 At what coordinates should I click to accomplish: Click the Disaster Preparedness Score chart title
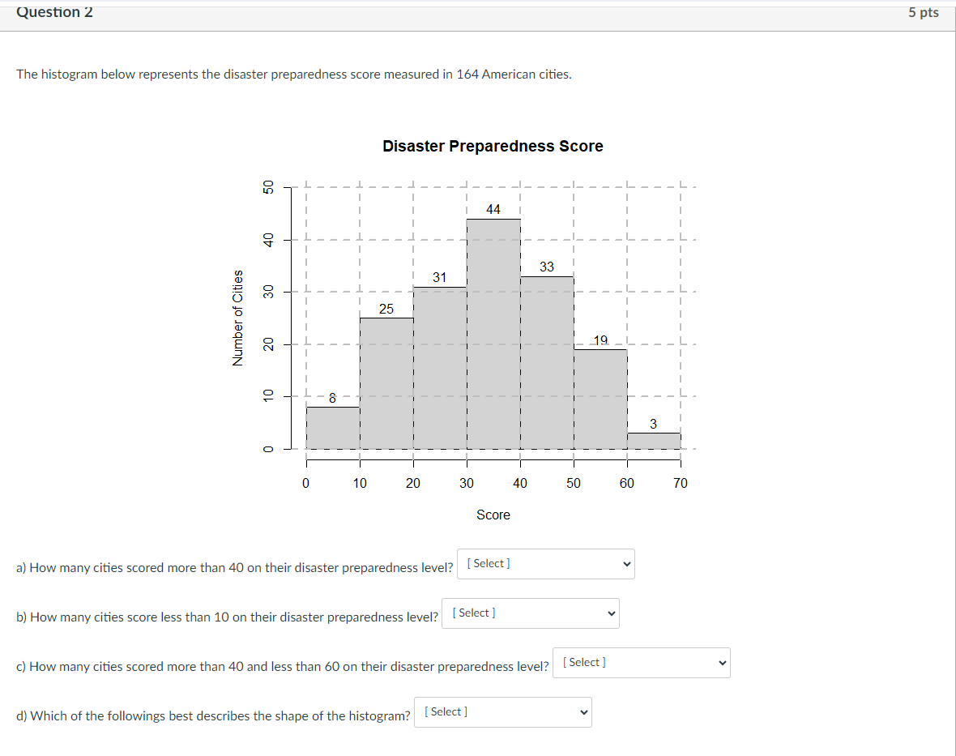[493, 146]
